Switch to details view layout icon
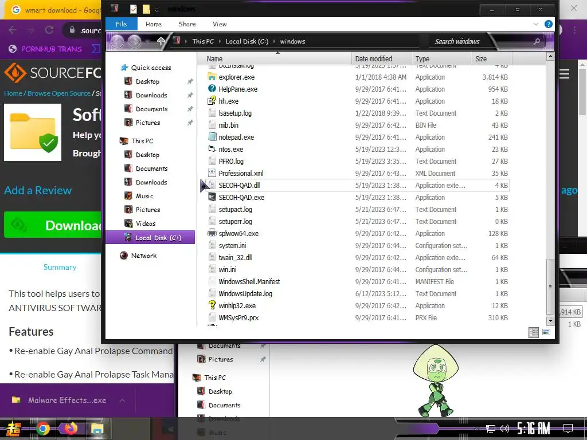Image resolution: width=587 pixels, height=440 pixels. click(534, 332)
